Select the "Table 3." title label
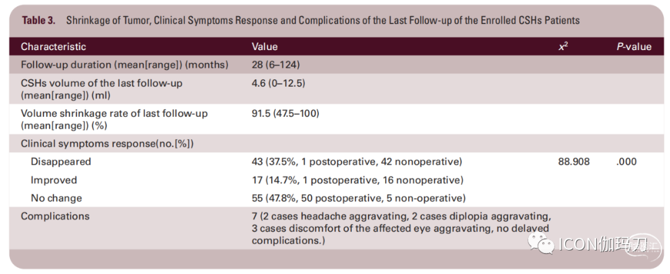This screenshot has height=274, width=670. tap(38, 20)
